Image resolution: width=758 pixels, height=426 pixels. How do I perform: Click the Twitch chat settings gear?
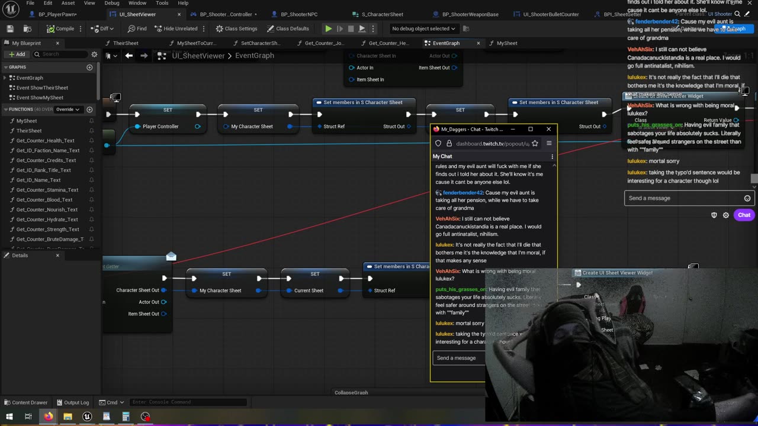(x=725, y=215)
